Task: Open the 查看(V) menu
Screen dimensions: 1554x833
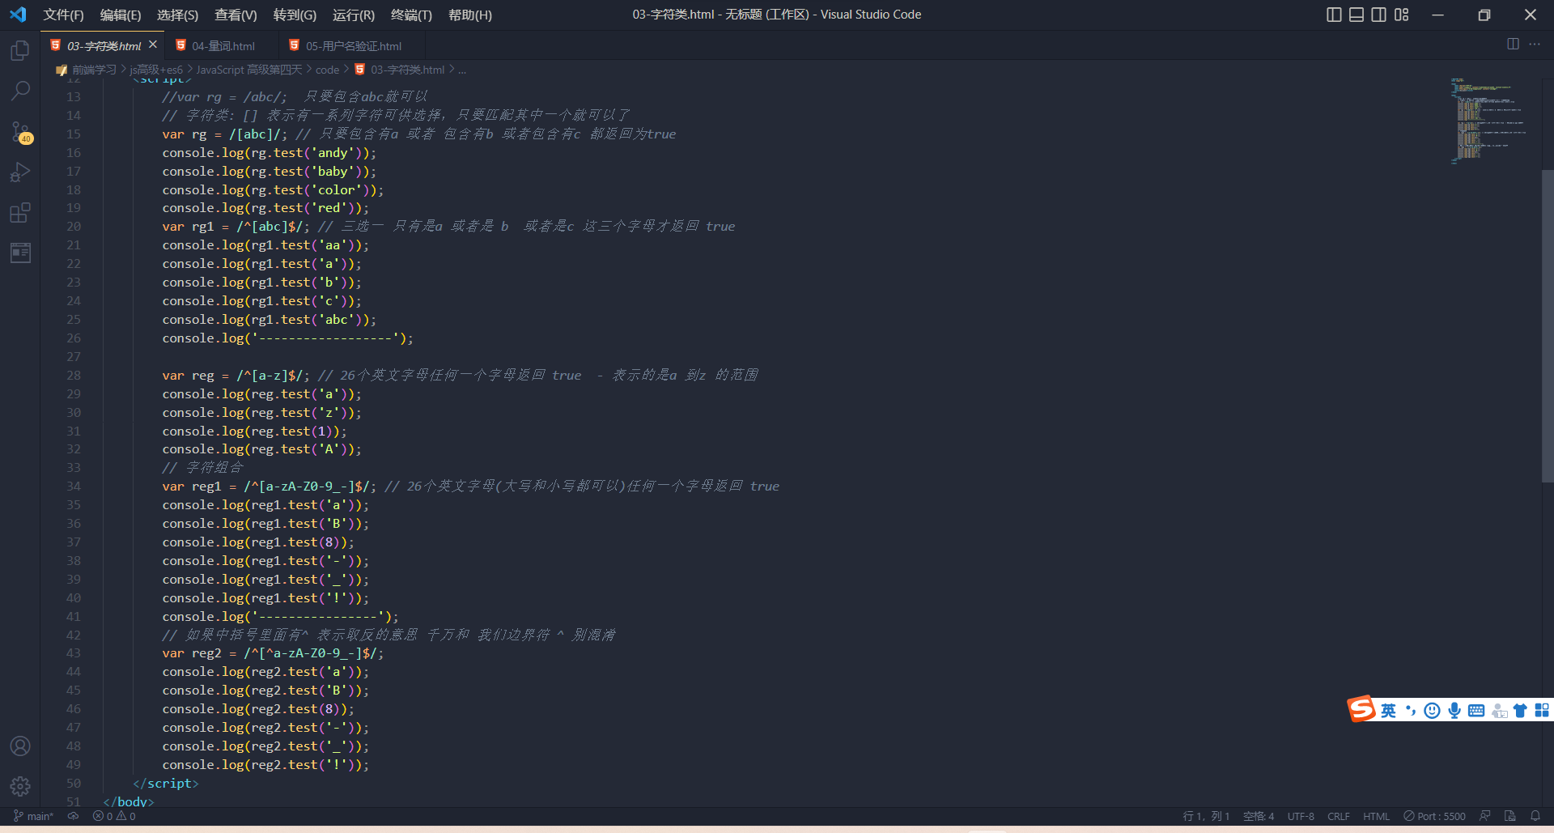Action: 236,15
